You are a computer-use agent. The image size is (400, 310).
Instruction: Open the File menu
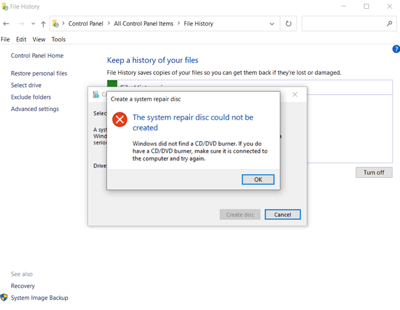pyautogui.click(x=5, y=39)
